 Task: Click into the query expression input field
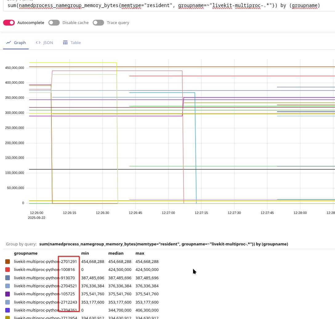pyautogui.click(x=169, y=6)
